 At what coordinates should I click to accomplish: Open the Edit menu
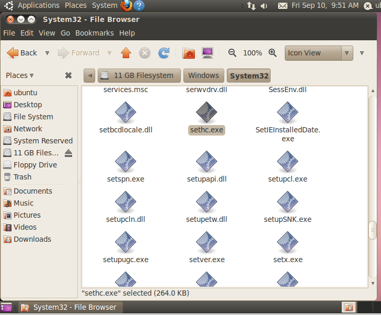[x=27, y=33]
